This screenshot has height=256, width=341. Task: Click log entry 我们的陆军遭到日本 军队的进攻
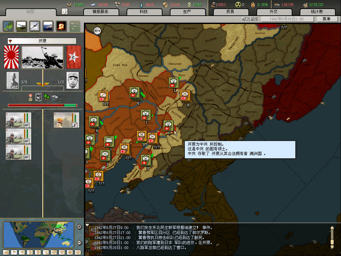pos(153,243)
